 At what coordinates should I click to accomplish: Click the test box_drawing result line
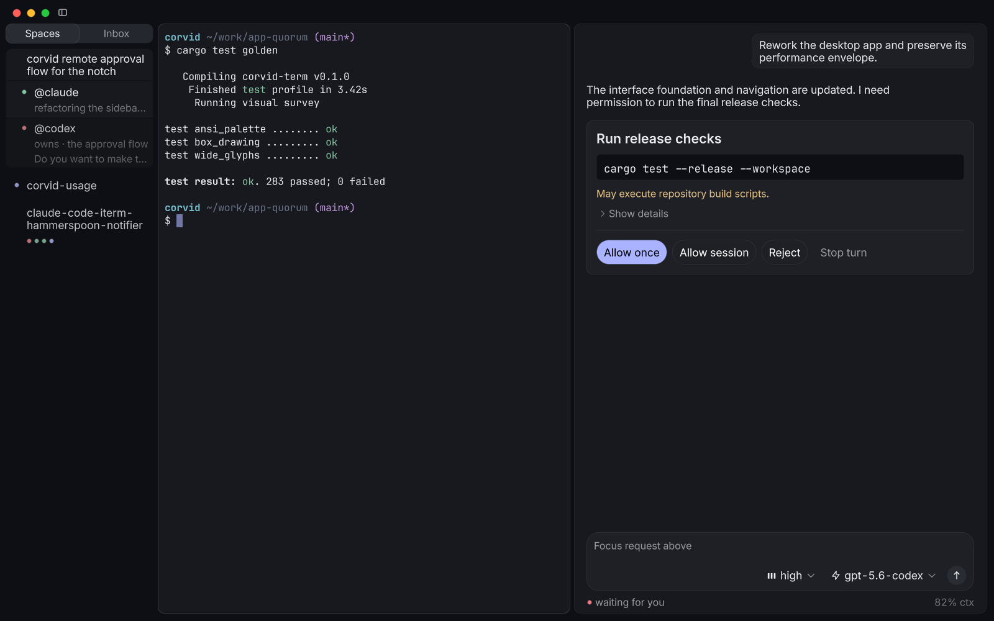coord(251,142)
